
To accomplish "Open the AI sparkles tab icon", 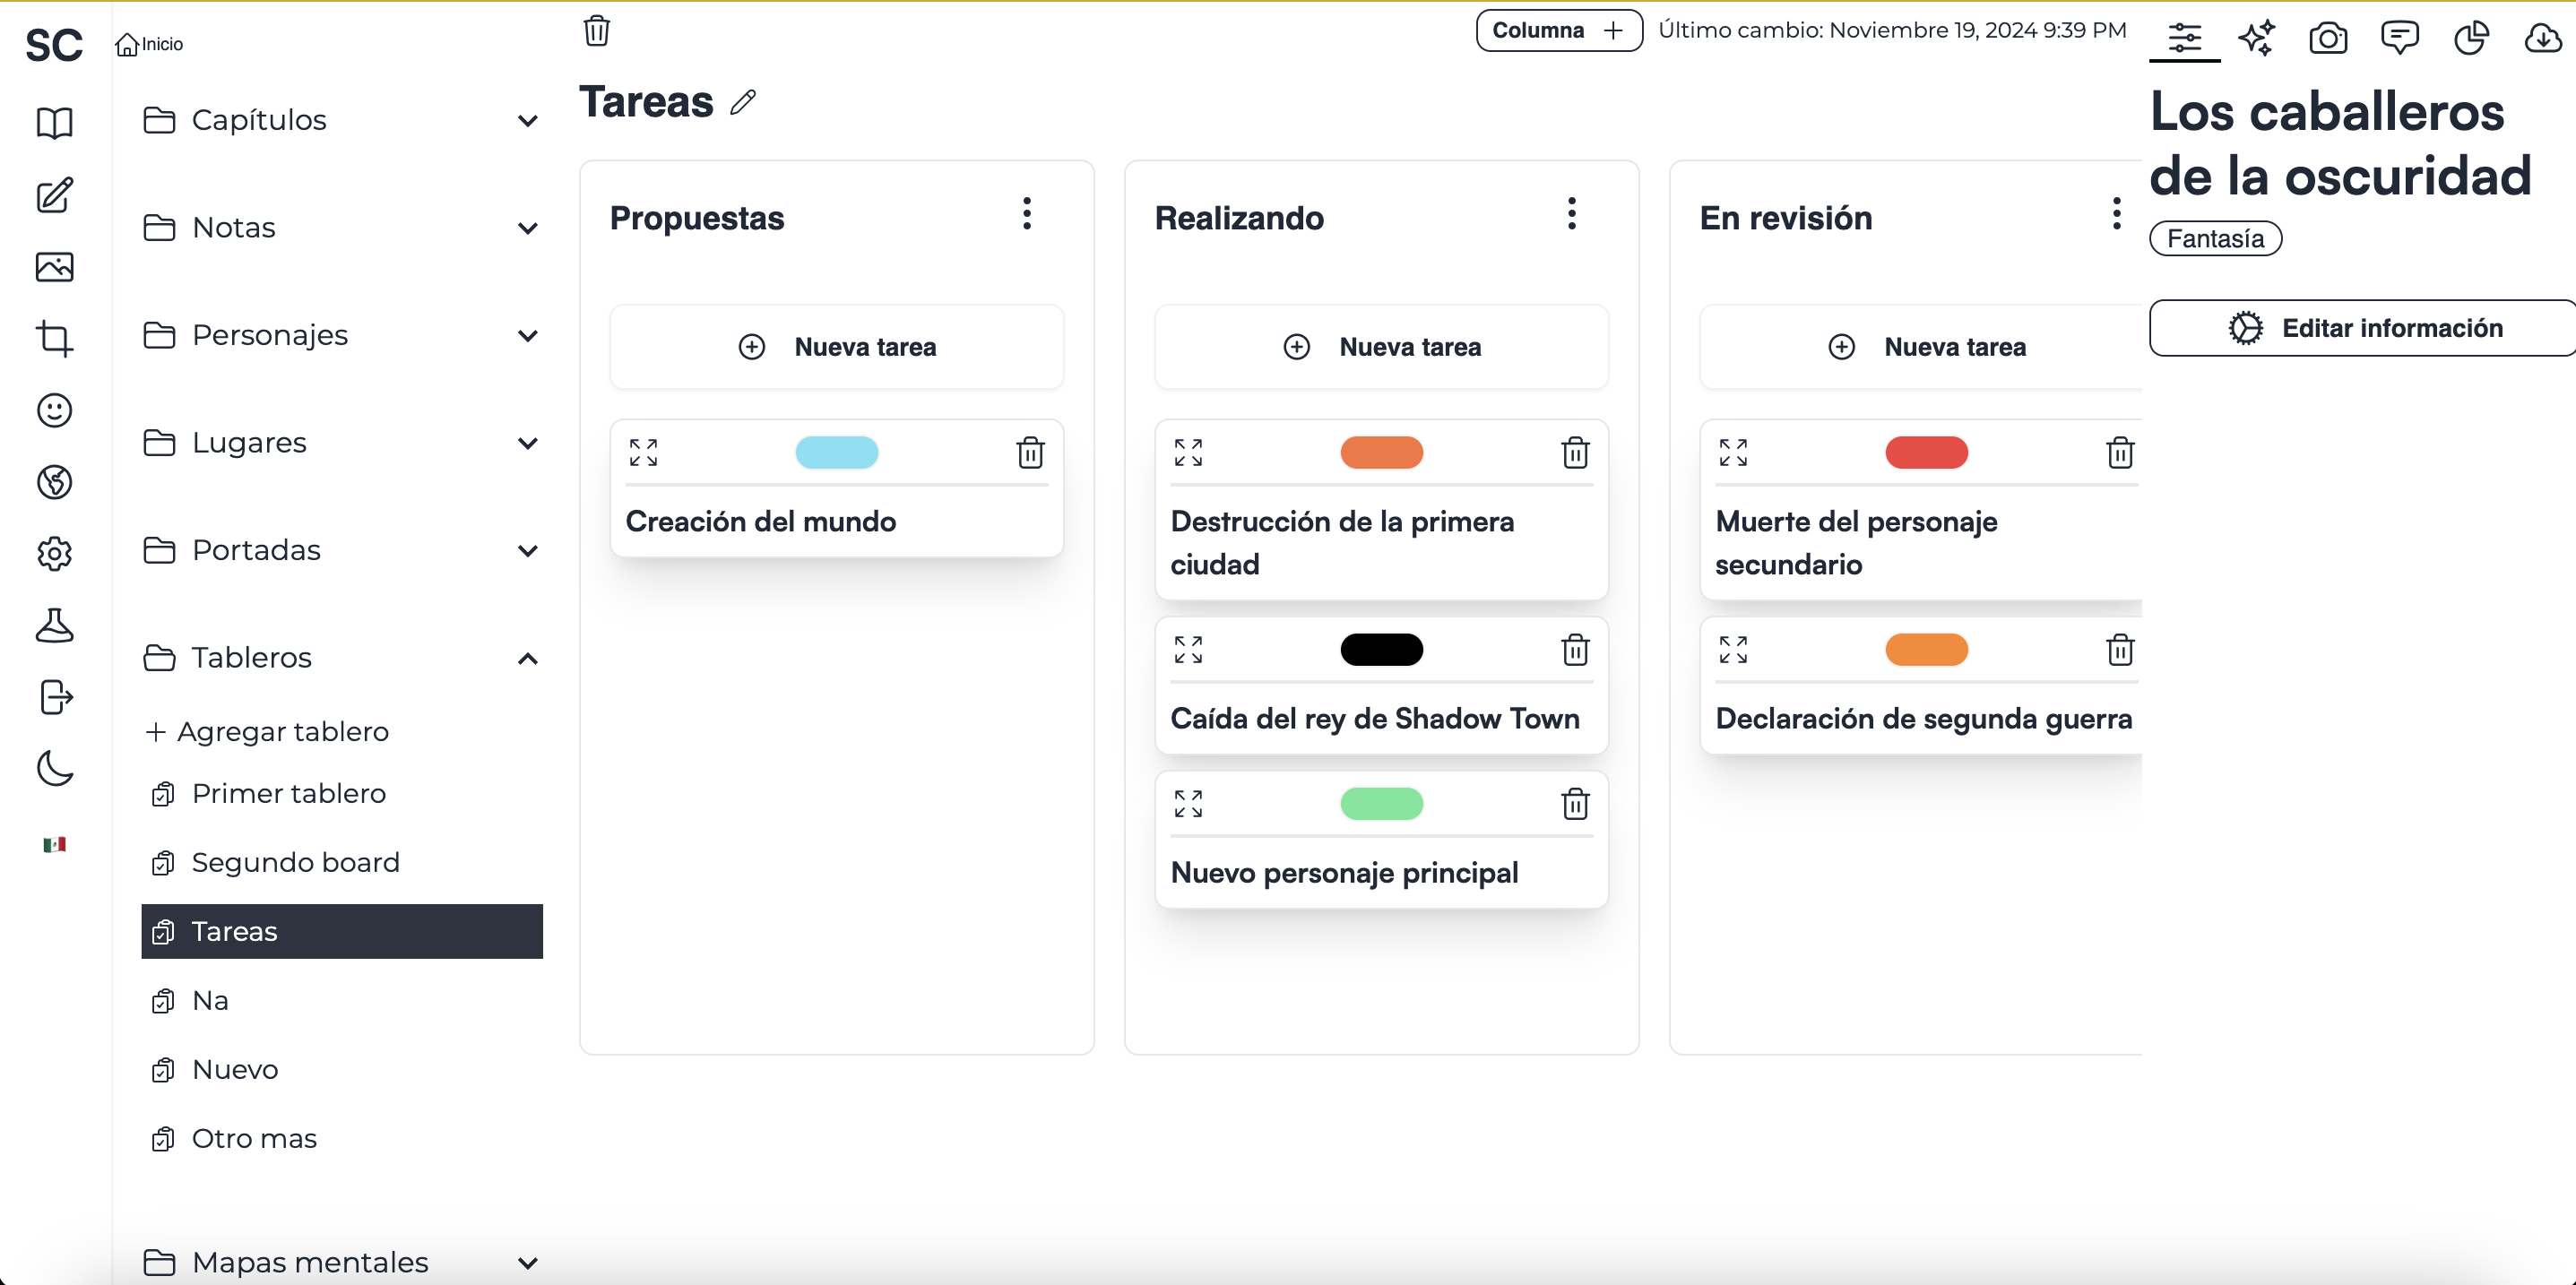I will point(2256,38).
